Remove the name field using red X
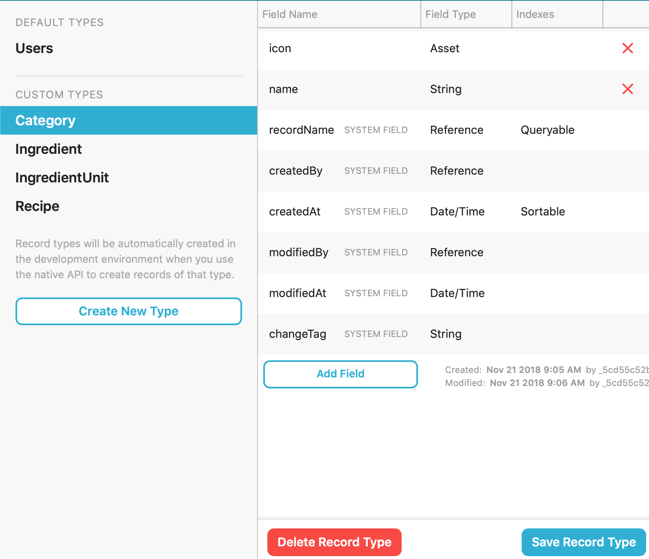The image size is (649, 559). [627, 89]
